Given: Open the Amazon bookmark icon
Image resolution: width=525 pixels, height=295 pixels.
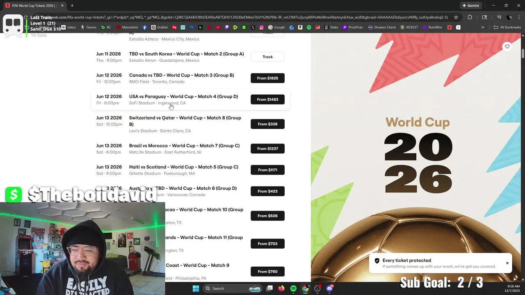Looking at the screenshot, I should 300,27.
